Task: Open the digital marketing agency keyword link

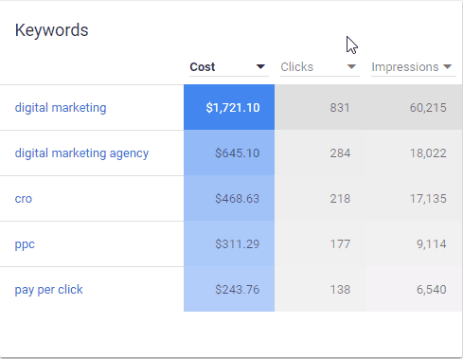Action: tap(81, 153)
